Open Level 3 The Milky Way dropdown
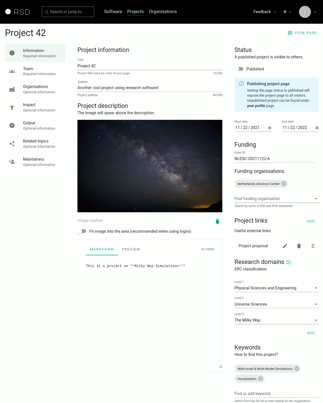The height and width of the screenshot is (403, 323). 277,320
